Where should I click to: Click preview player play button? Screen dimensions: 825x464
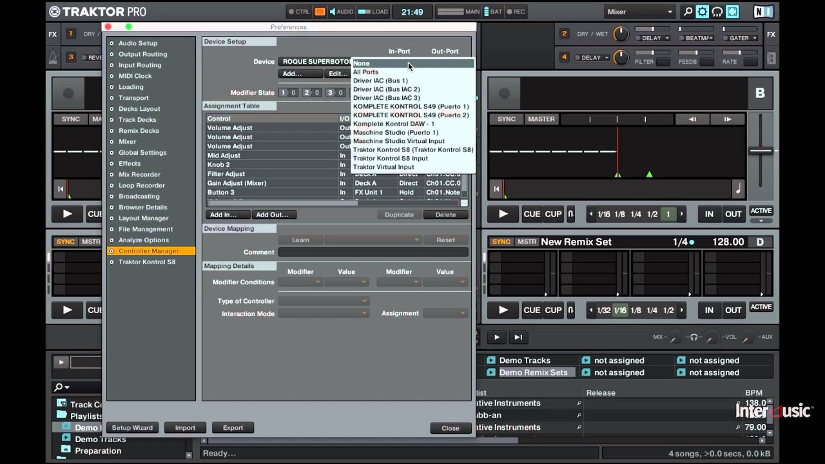tap(496, 337)
